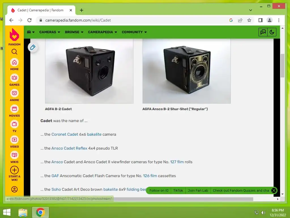
Task: Go to Fandom Home icon
Action: 14,62
